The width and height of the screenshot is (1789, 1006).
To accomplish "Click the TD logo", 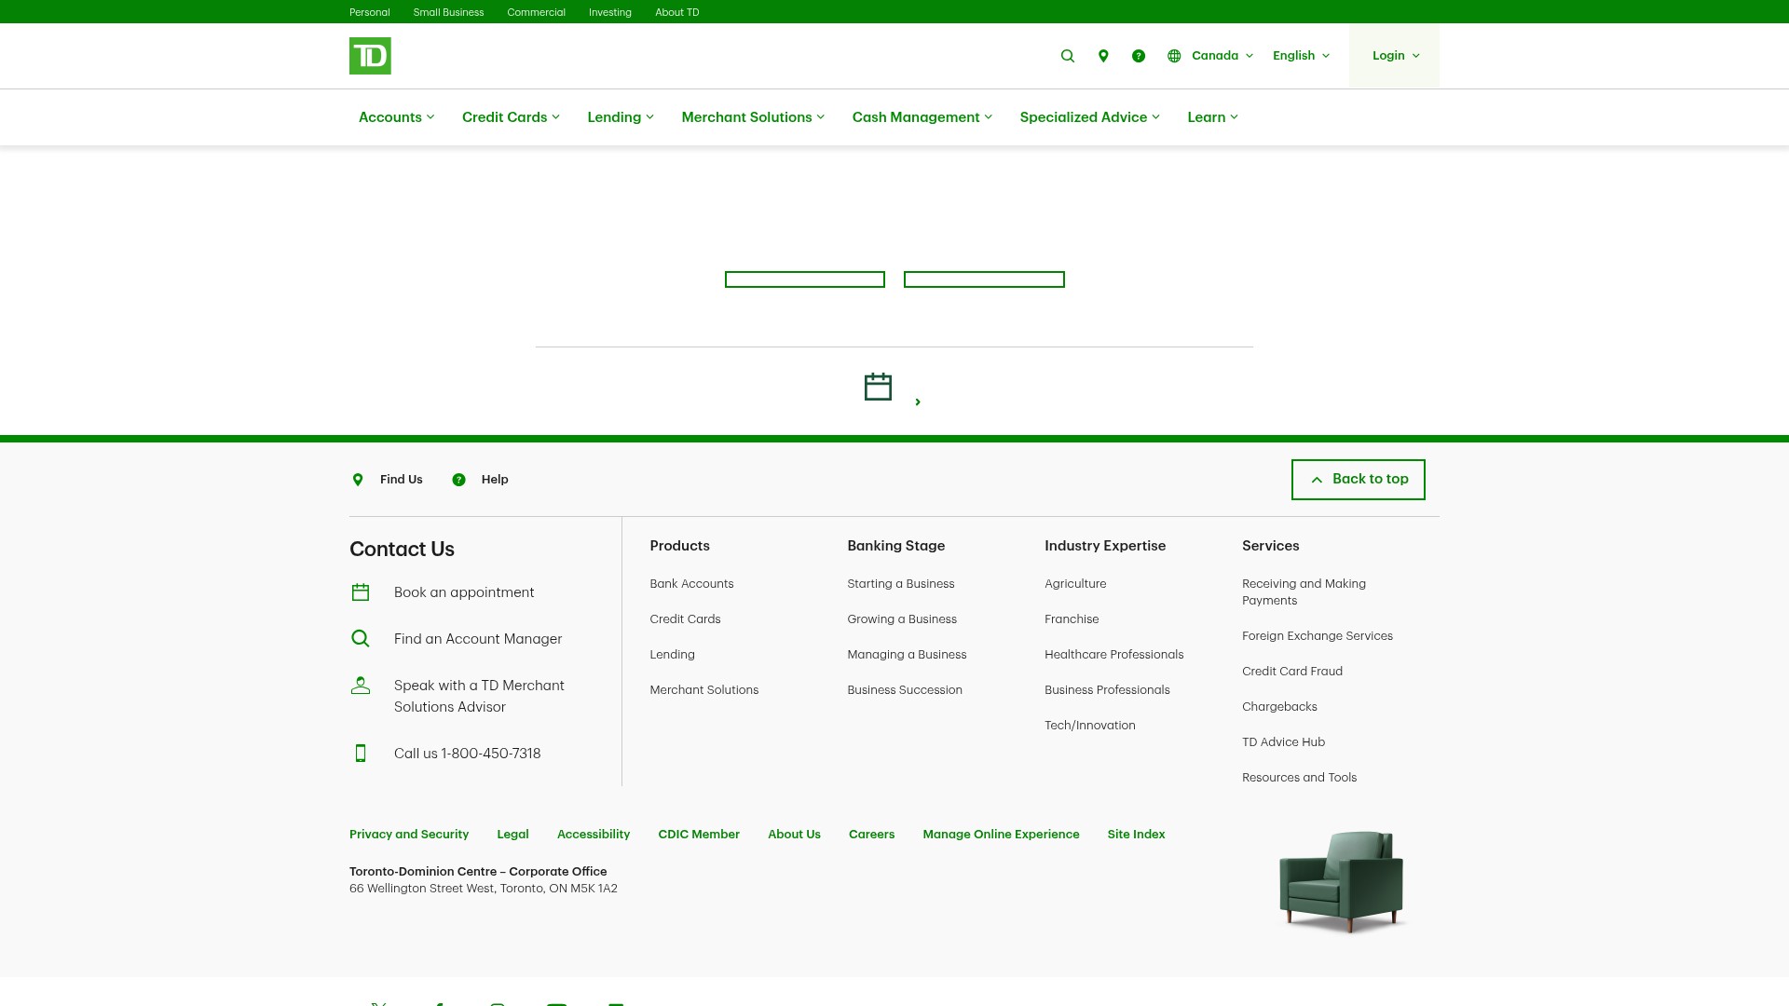I will [370, 56].
